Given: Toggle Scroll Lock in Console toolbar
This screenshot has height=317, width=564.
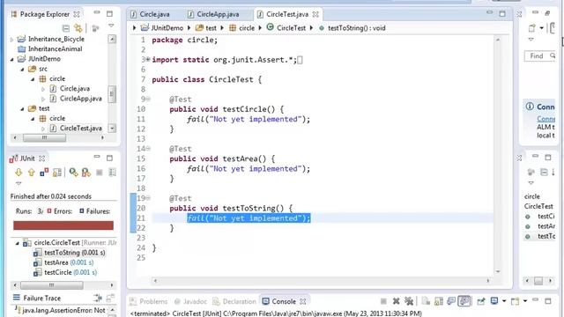Looking at the screenshot, I should click(x=439, y=301).
